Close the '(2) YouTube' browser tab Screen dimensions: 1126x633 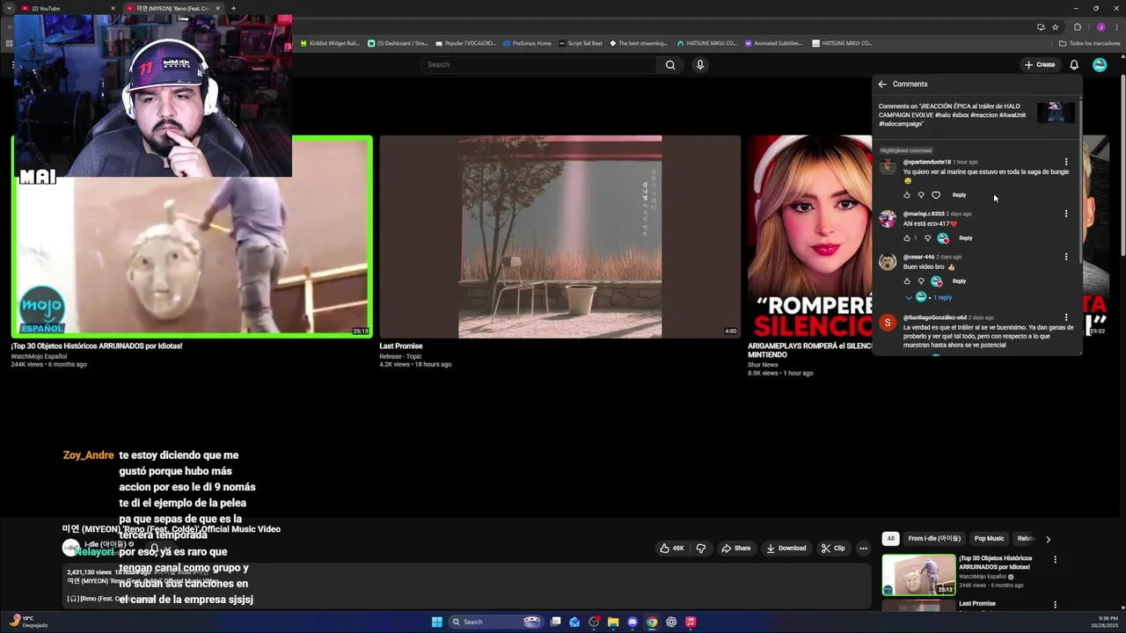(113, 8)
